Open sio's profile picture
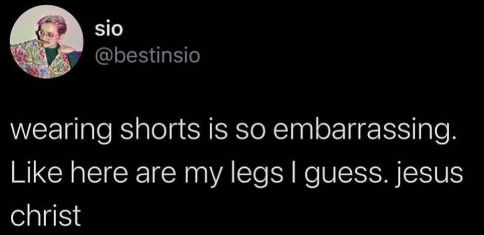 [x=47, y=42]
